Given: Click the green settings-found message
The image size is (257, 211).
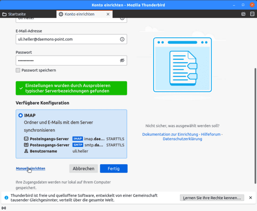Looking at the screenshot, I should (x=71, y=88).
